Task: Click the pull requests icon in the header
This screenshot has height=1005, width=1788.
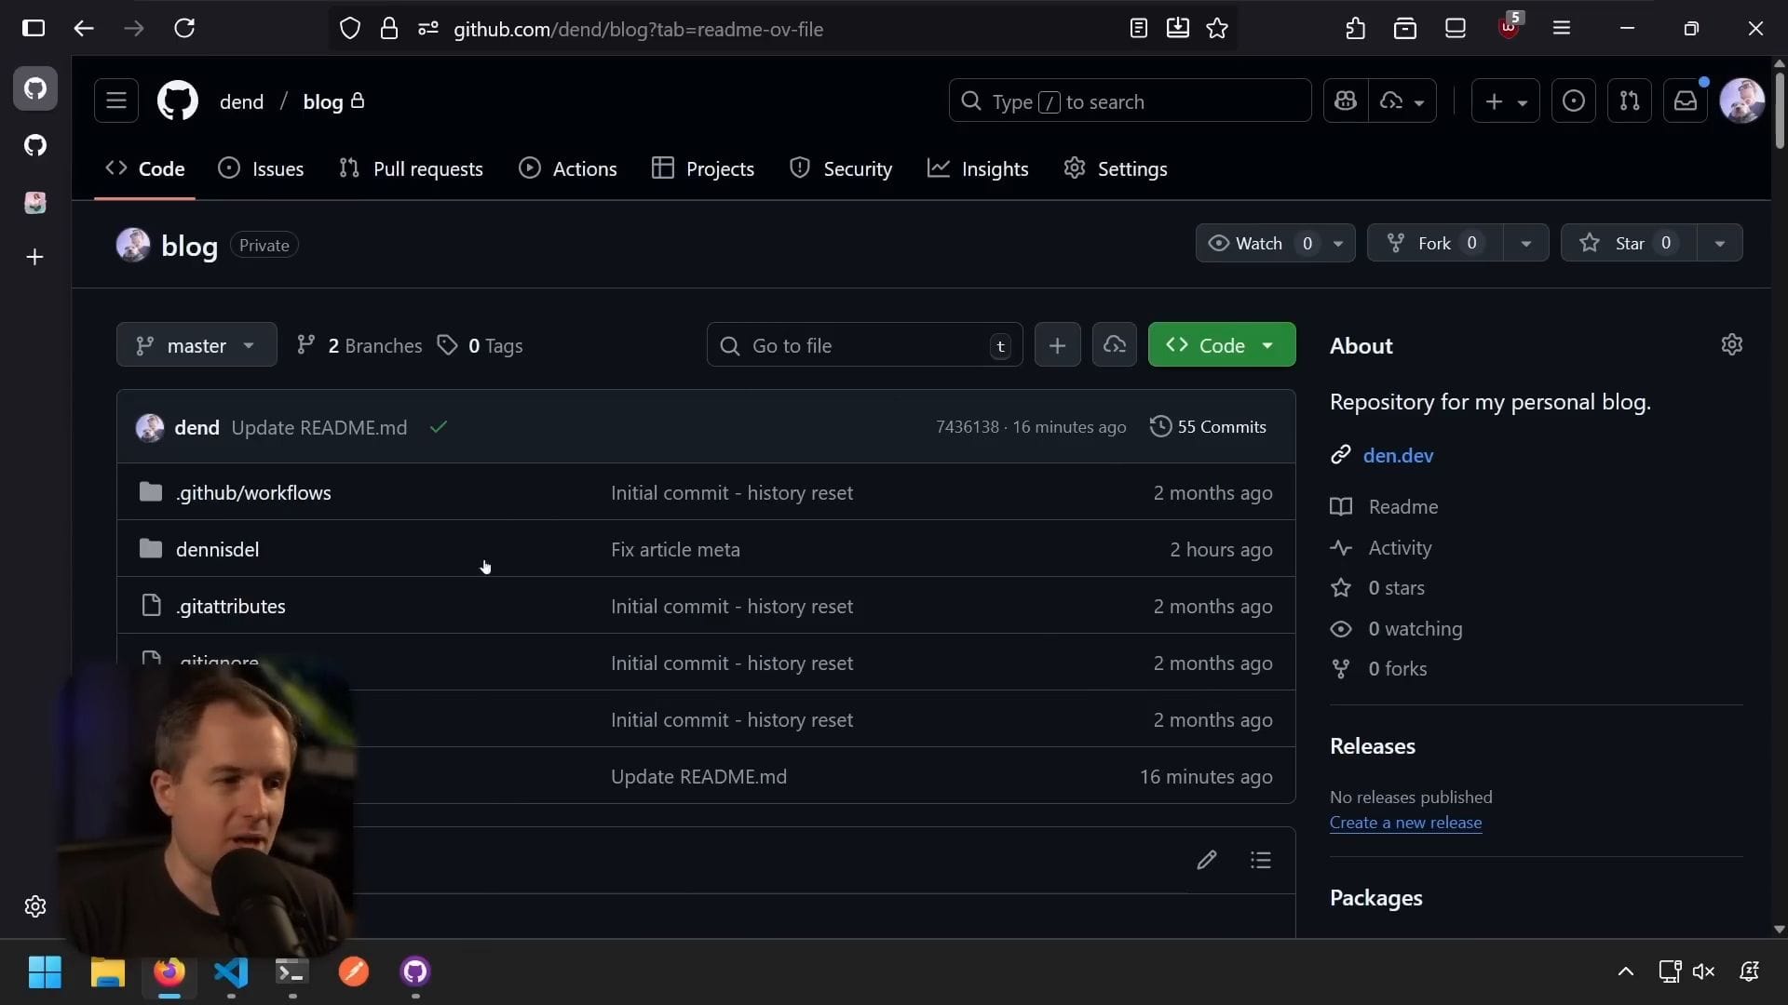Action: click(1629, 101)
